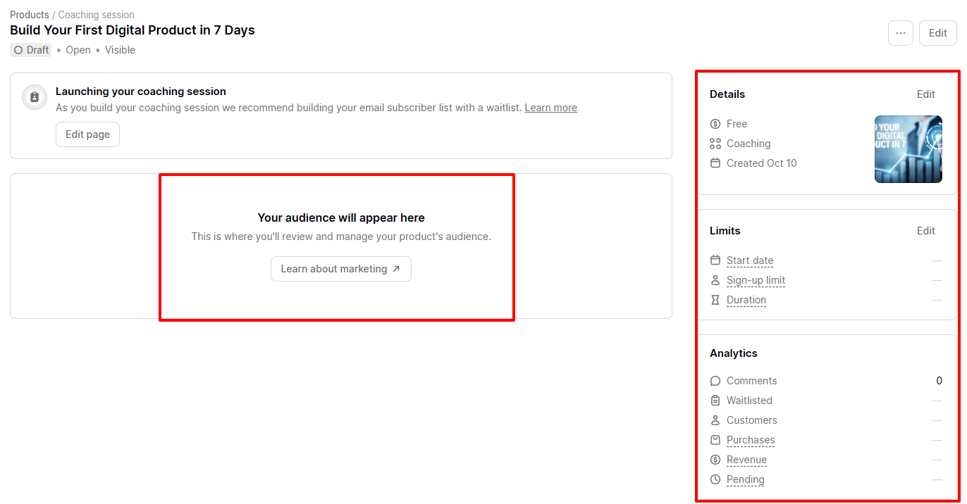Click the bag icon beside Purchases
The image size is (967, 504).
(x=715, y=440)
